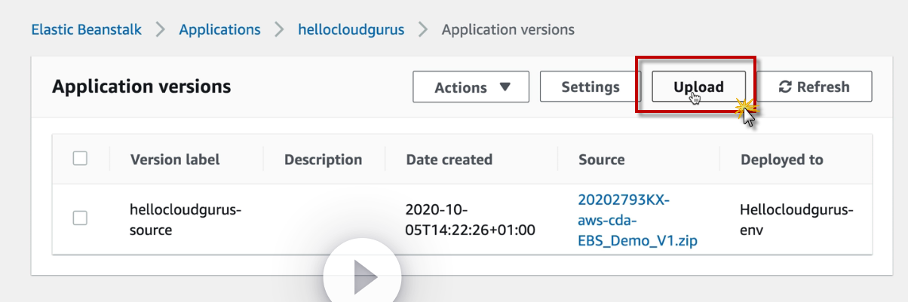
Task: Open application versions Settings
Action: 590,87
